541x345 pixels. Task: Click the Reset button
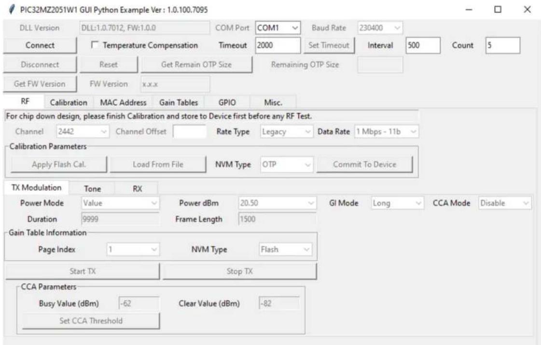pos(109,65)
